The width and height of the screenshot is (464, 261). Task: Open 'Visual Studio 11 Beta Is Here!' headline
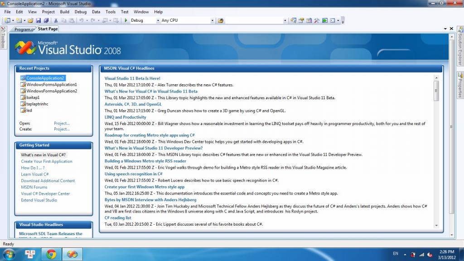[x=132, y=78]
